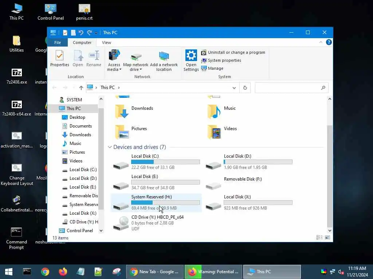Click the Undo quick access icon
The height and width of the screenshot is (279, 373).
tap(81, 32)
